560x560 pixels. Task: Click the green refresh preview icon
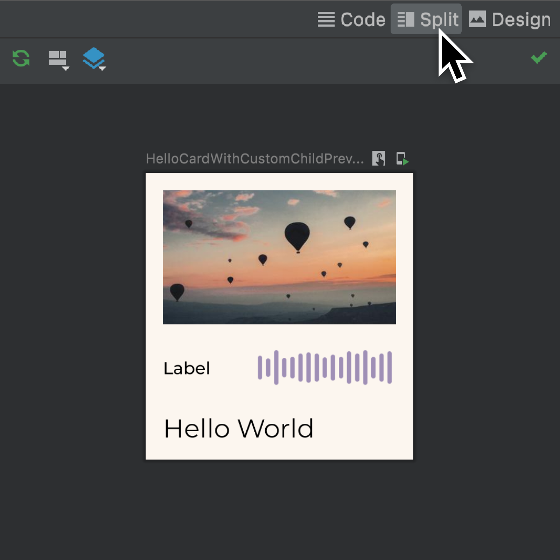point(21,58)
